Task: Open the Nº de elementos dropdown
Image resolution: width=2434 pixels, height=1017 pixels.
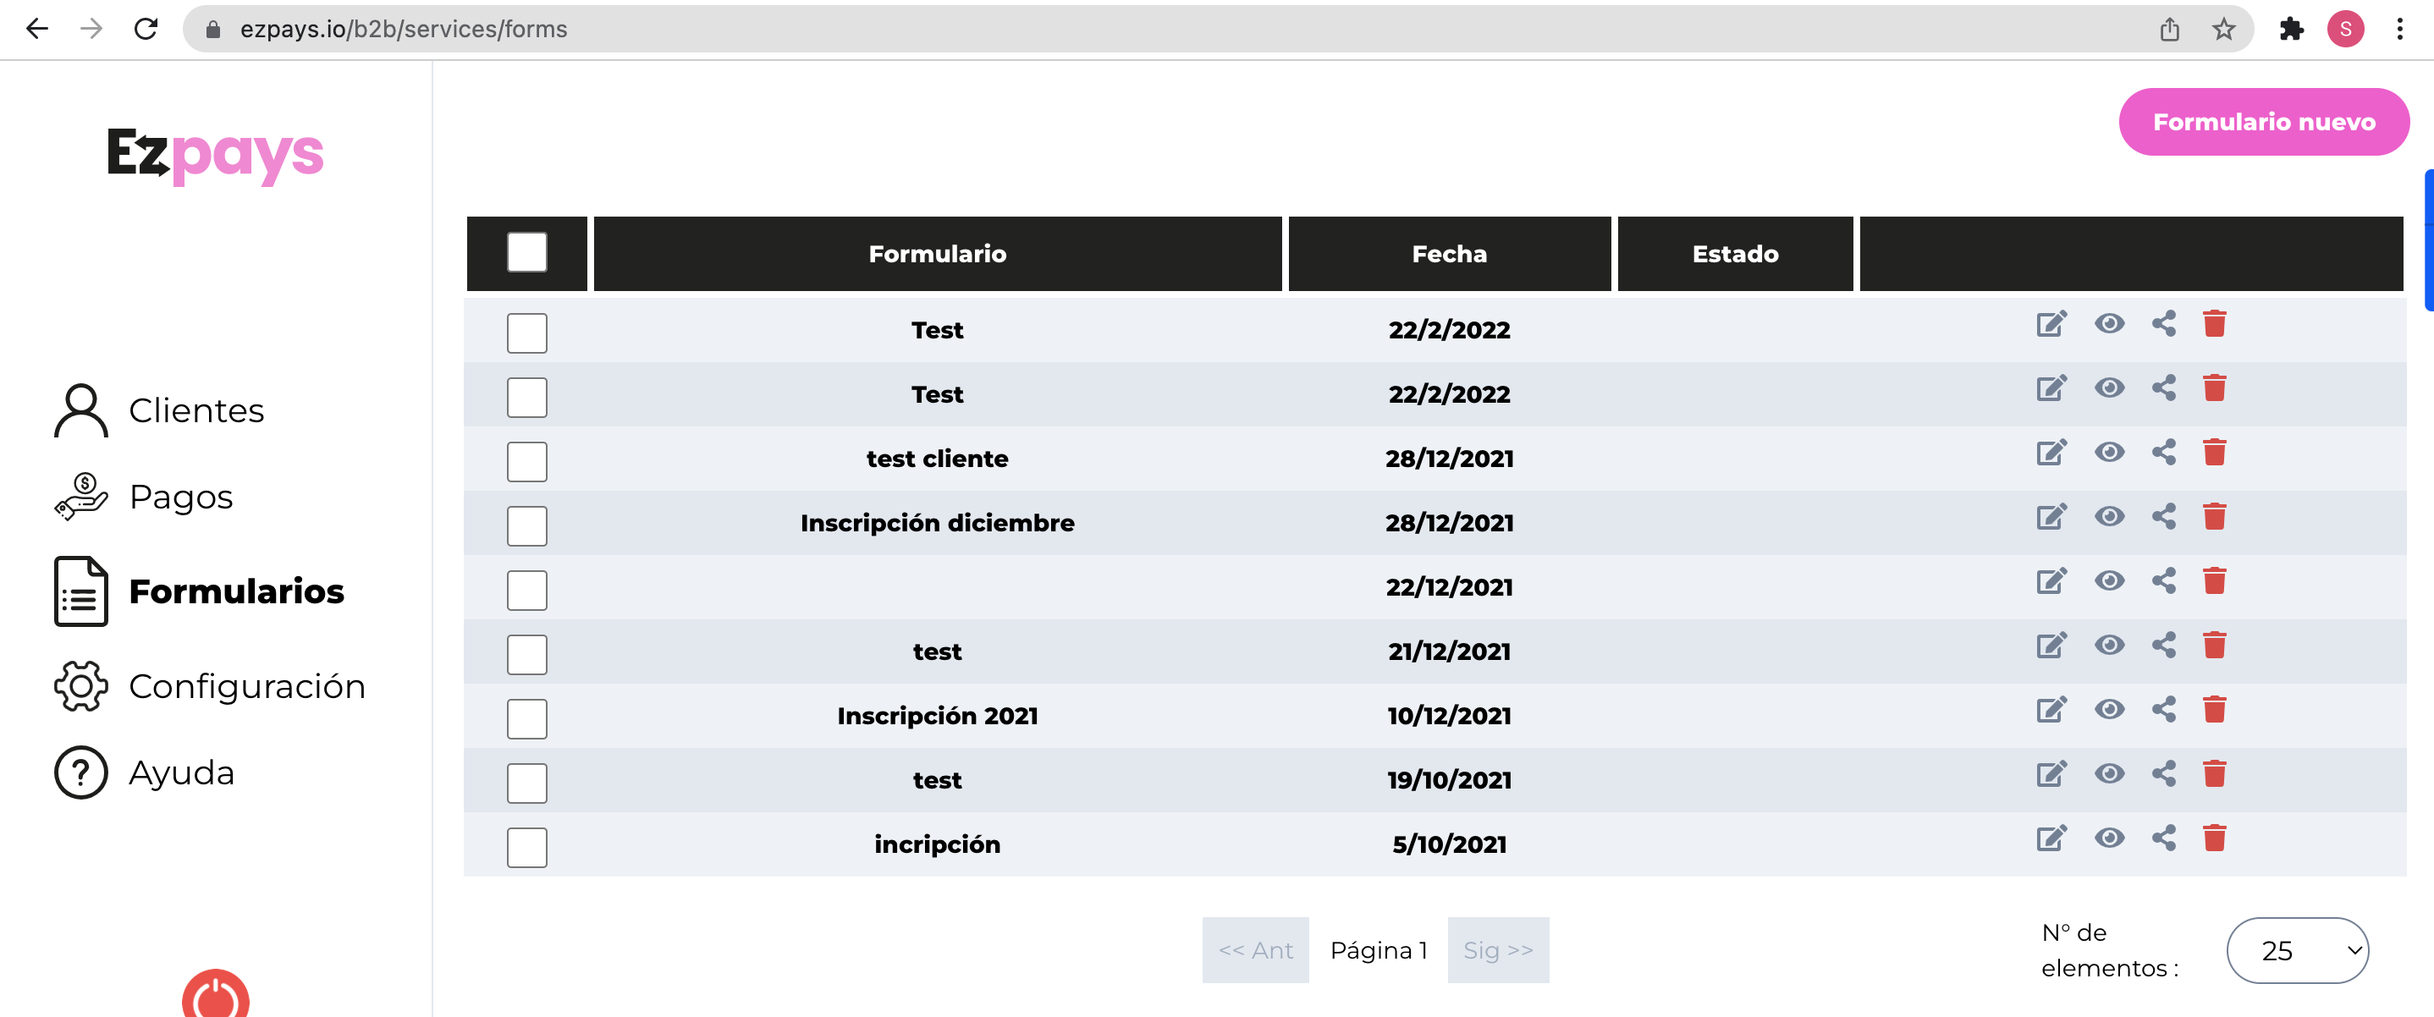Action: click(2296, 950)
